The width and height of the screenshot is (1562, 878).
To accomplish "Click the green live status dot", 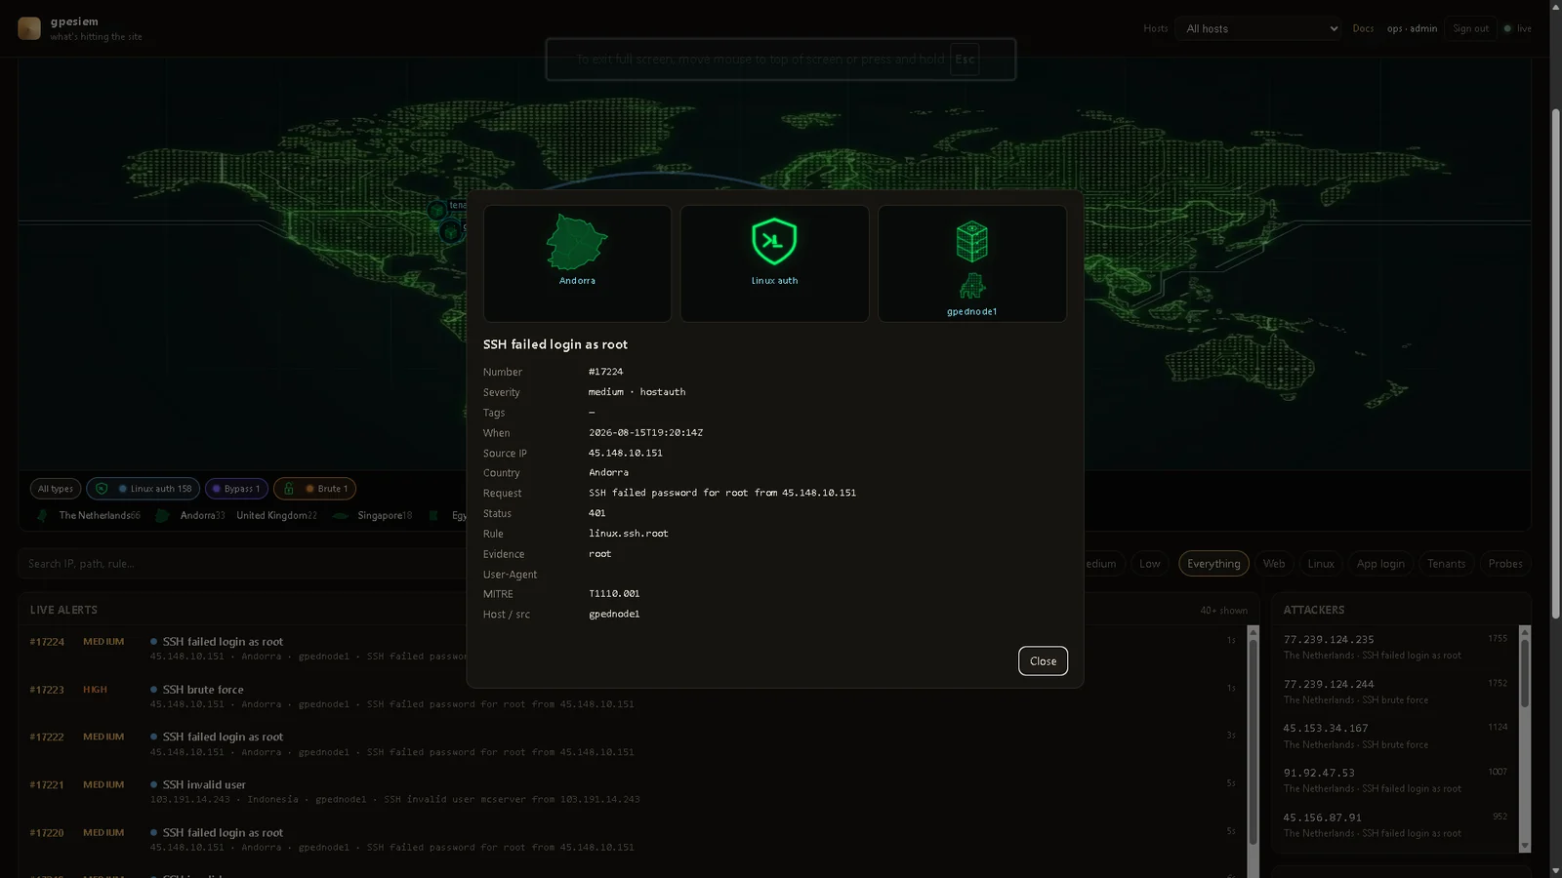I will tap(1507, 28).
